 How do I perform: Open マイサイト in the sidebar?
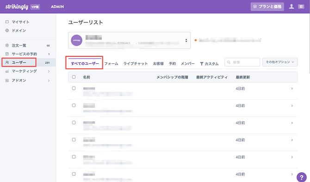coord(20,22)
